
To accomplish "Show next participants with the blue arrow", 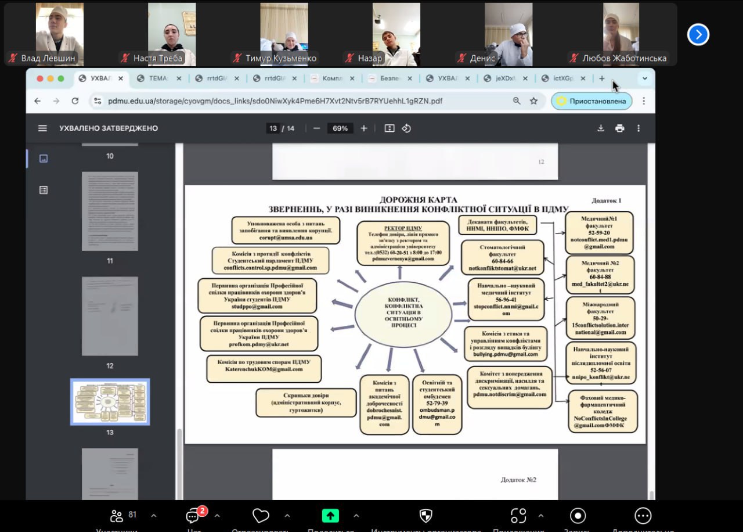I will 698,35.
